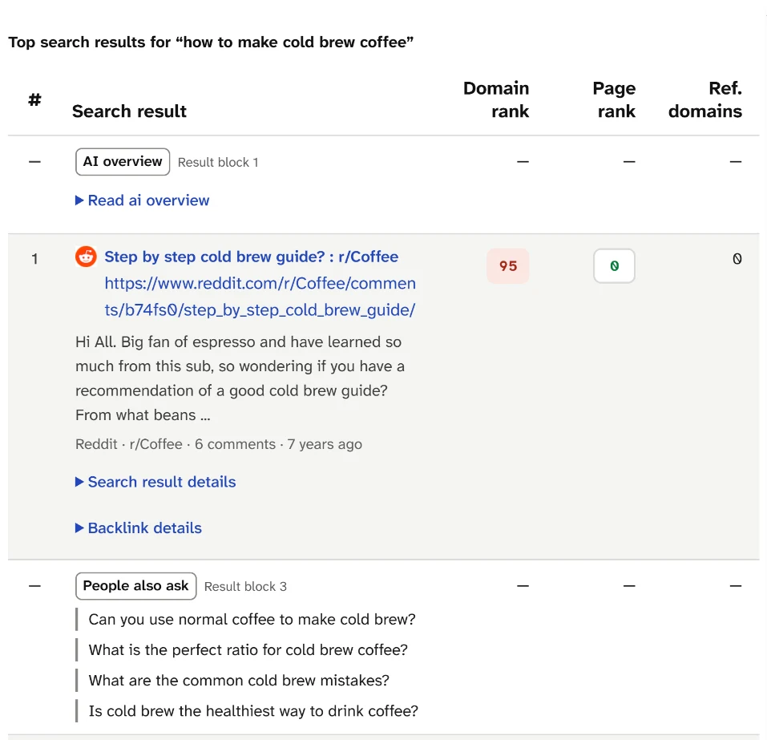Click the Reddit icon beside the first result
Viewport: 767px width, 740px height.
click(x=86, y=257)
